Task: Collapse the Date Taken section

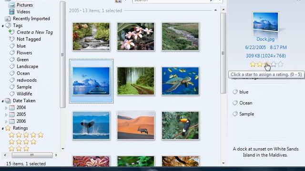Action: tap(3, 101)
